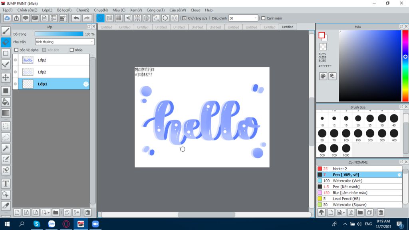Show hidden system tray icons
Screen dimensions: 409x230
pyautogui.click(x=345, y=224)
